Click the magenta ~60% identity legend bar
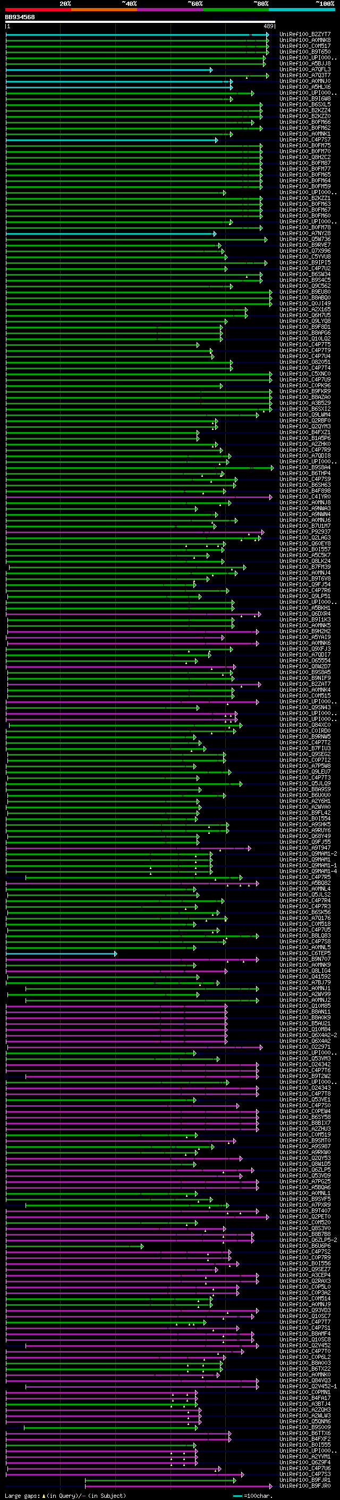Viewport: 340px width, 1500px height. pyautogui.click(x=169, y=10)
